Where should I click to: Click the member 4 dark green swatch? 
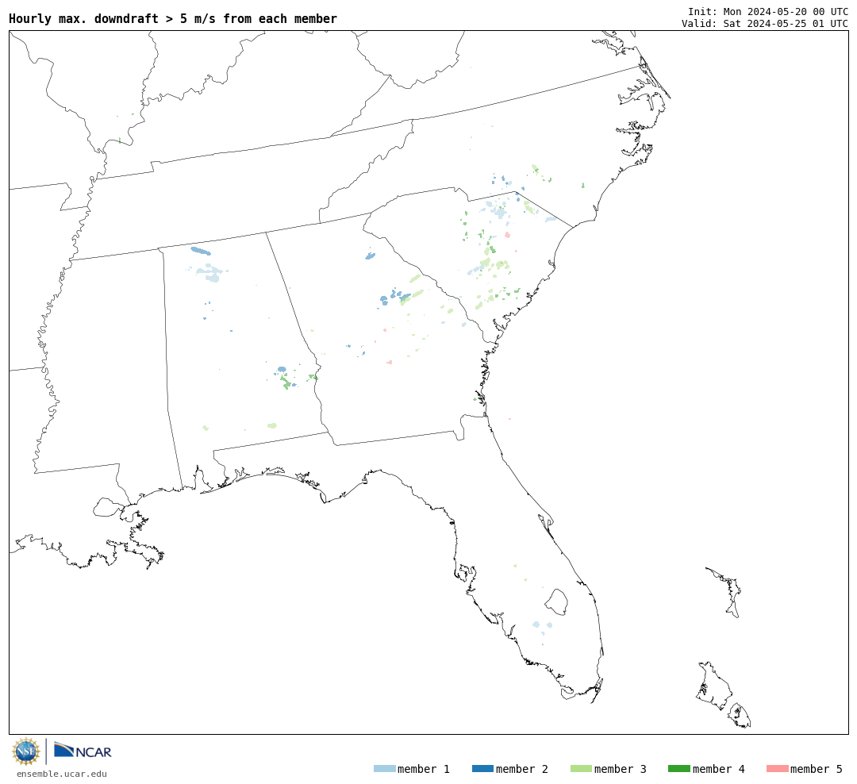point(678,769)
